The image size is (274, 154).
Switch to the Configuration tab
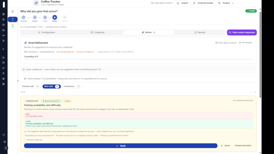(46, 32)
